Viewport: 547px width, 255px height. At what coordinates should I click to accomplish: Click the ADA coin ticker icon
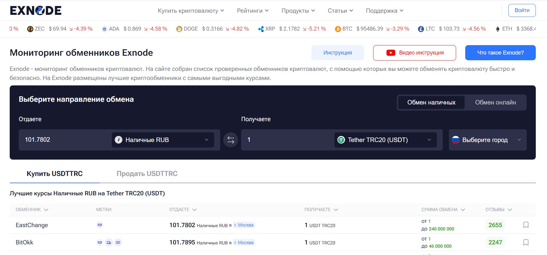point(104,29)
